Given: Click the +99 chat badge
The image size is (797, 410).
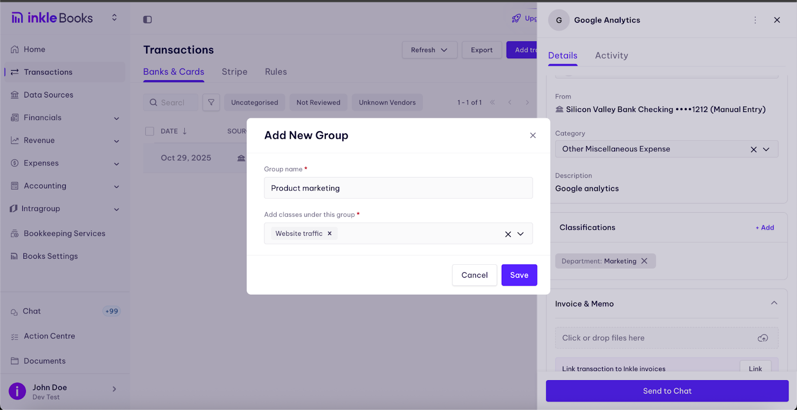Looking at the screenshot, I should pos(112,311).
